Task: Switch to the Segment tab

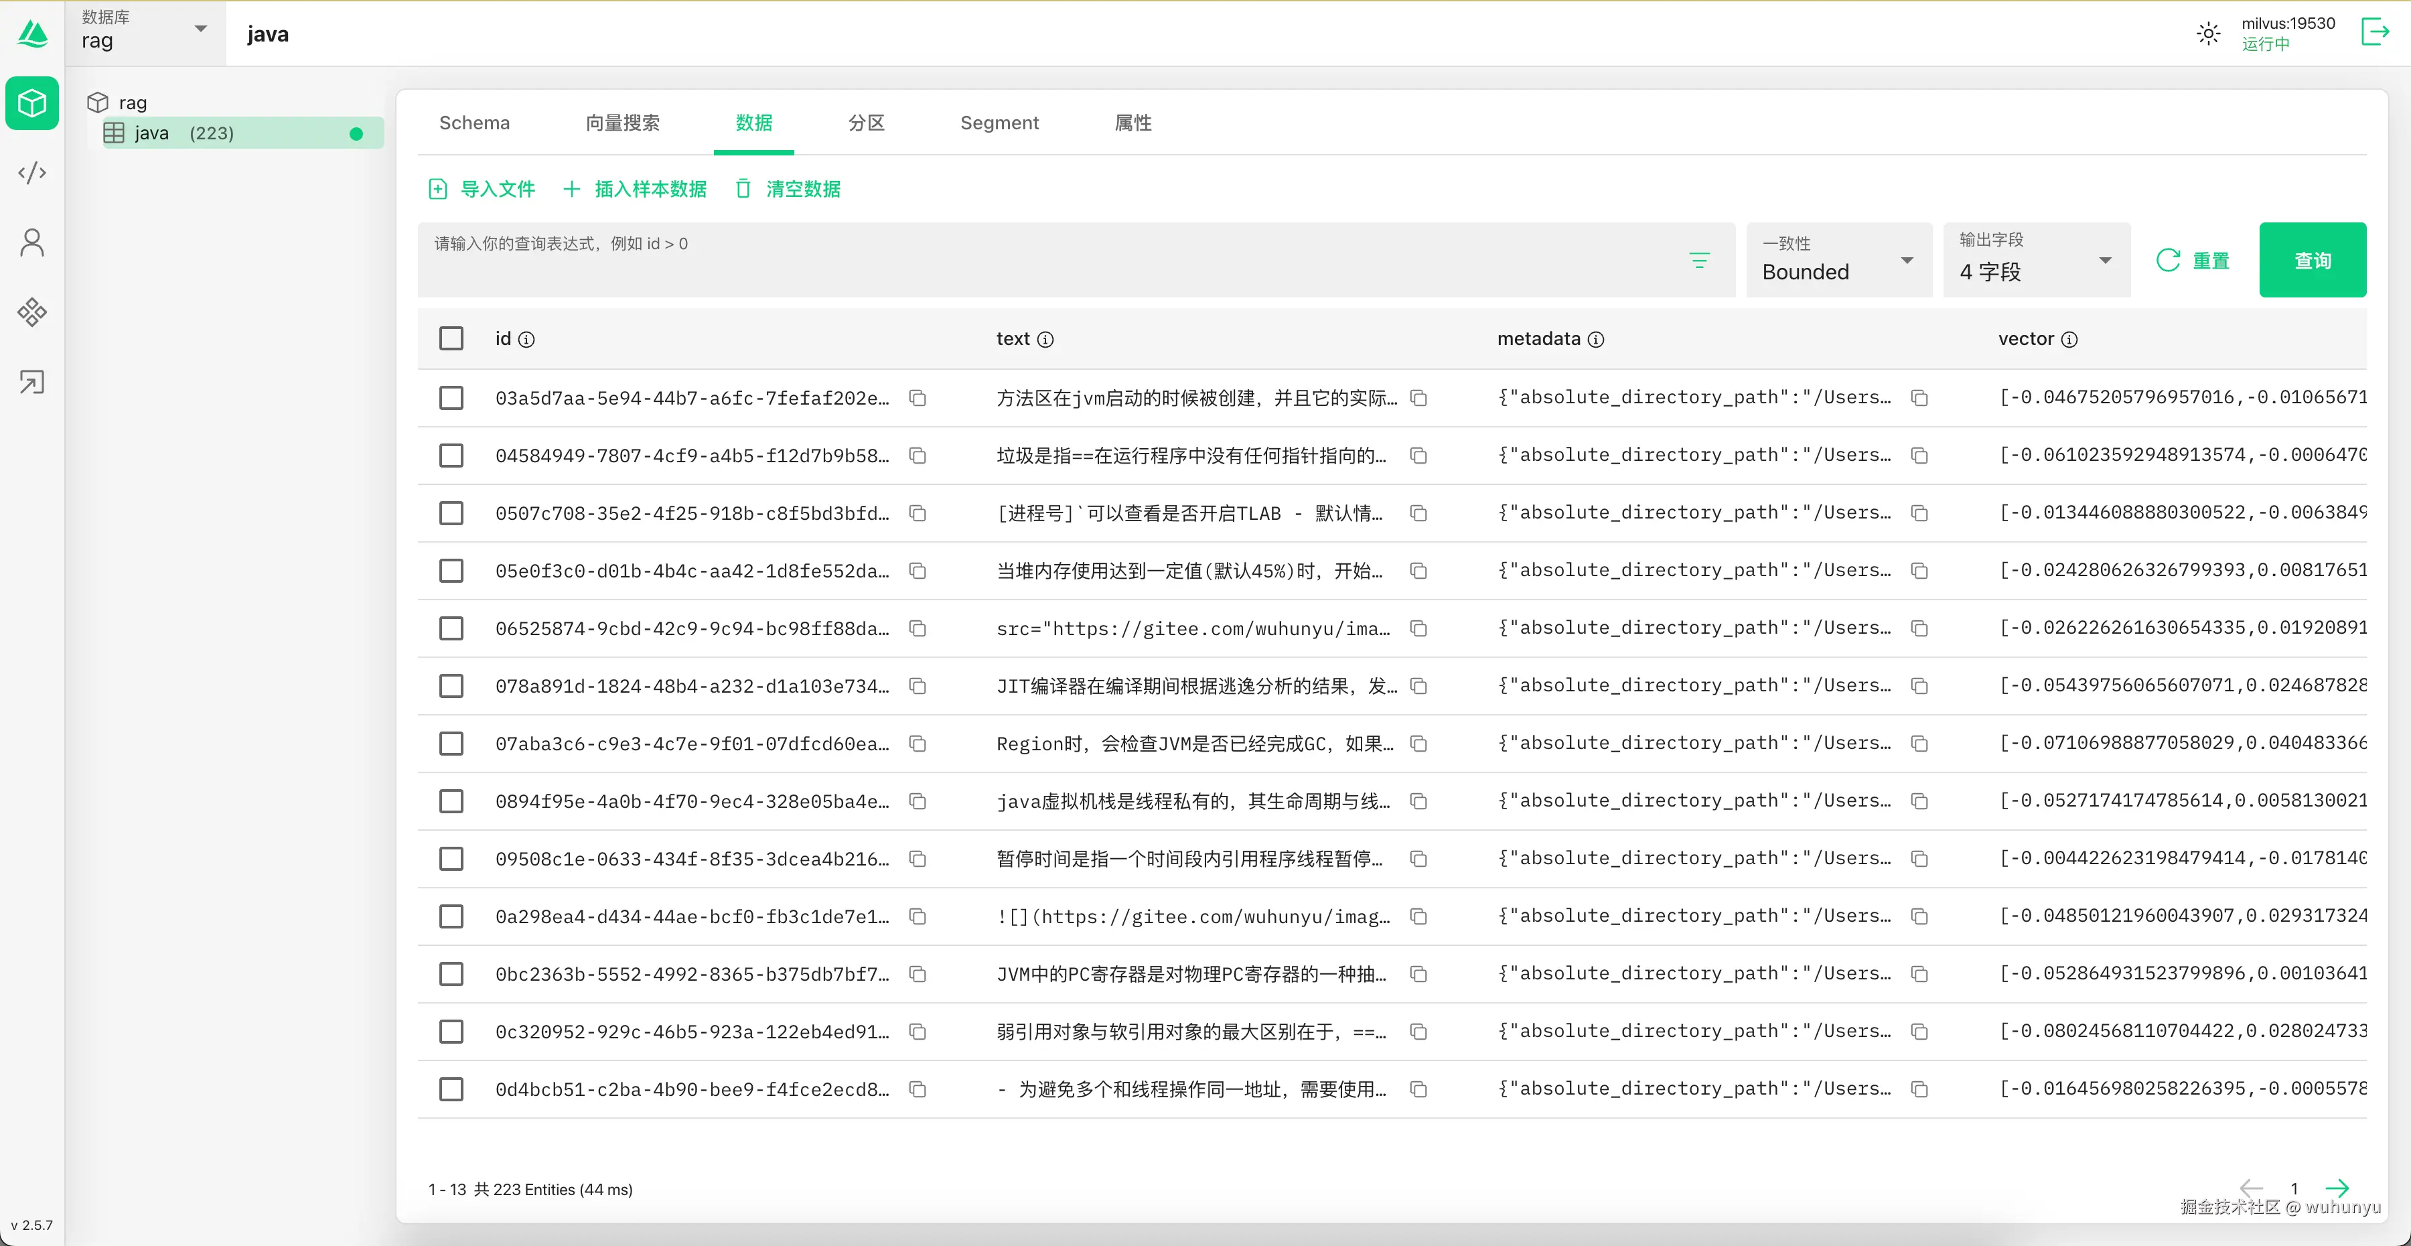Action: click(x=999, y=123)
